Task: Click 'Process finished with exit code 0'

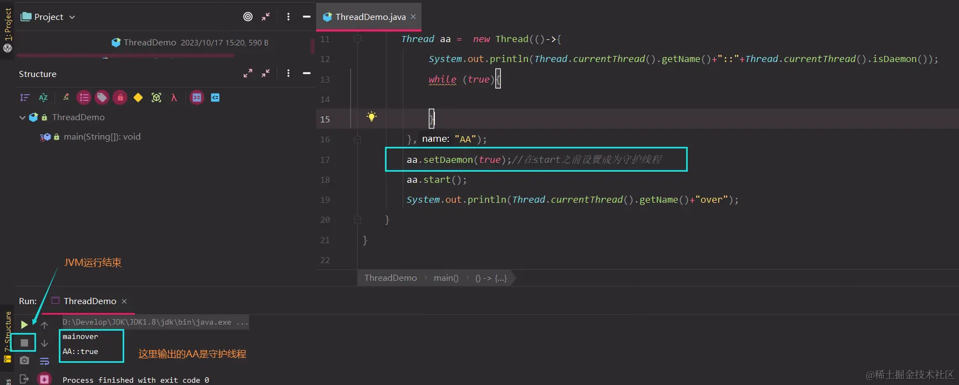Action: point(136,380)
